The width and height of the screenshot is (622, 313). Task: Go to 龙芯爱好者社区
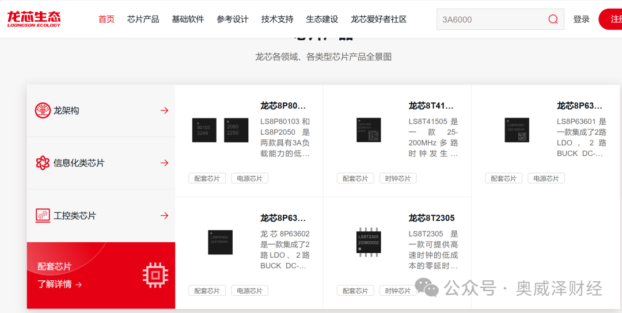pos(379,19)
